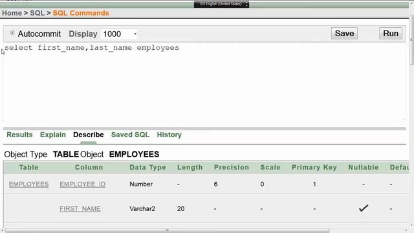Open the SQL breadcrumb link
The image size is (414, 233).
point(38,13)
